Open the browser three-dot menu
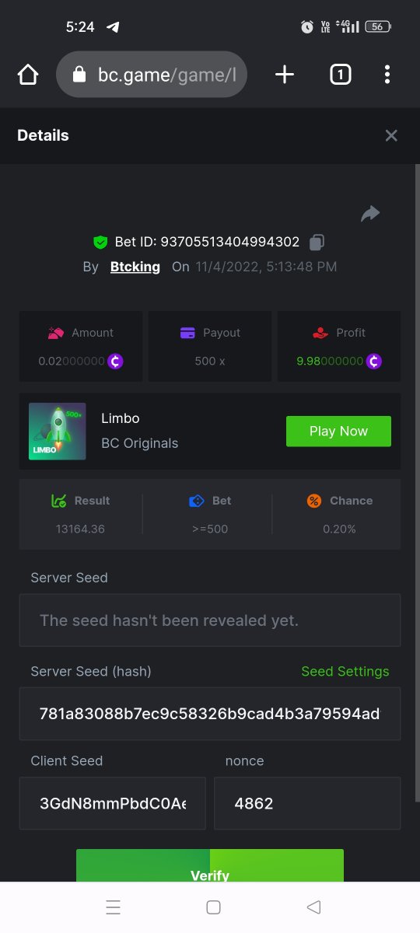The width and height of the screenshot is (420, 933). click(387, 75)
